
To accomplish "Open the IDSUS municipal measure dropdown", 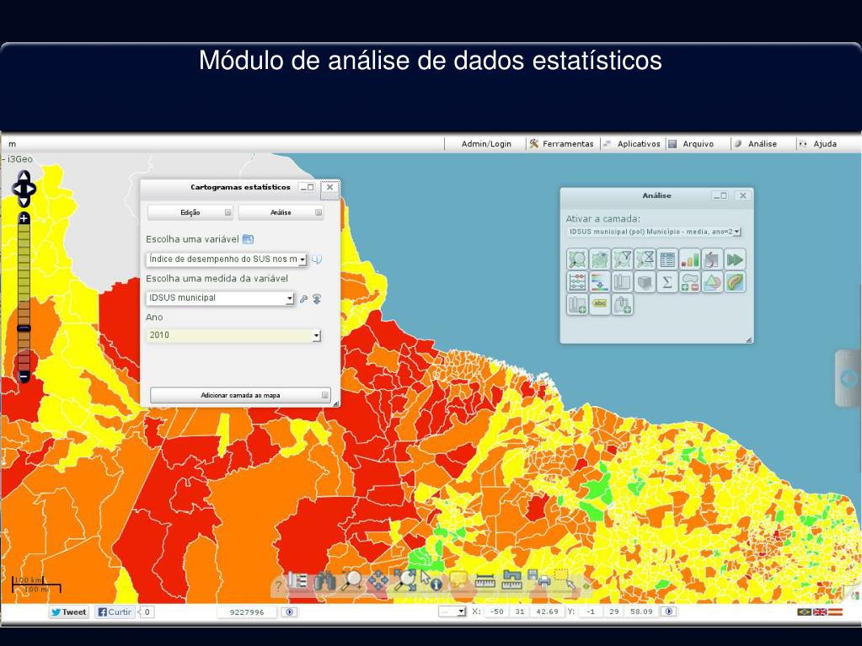I will click(x=221, y=298).
